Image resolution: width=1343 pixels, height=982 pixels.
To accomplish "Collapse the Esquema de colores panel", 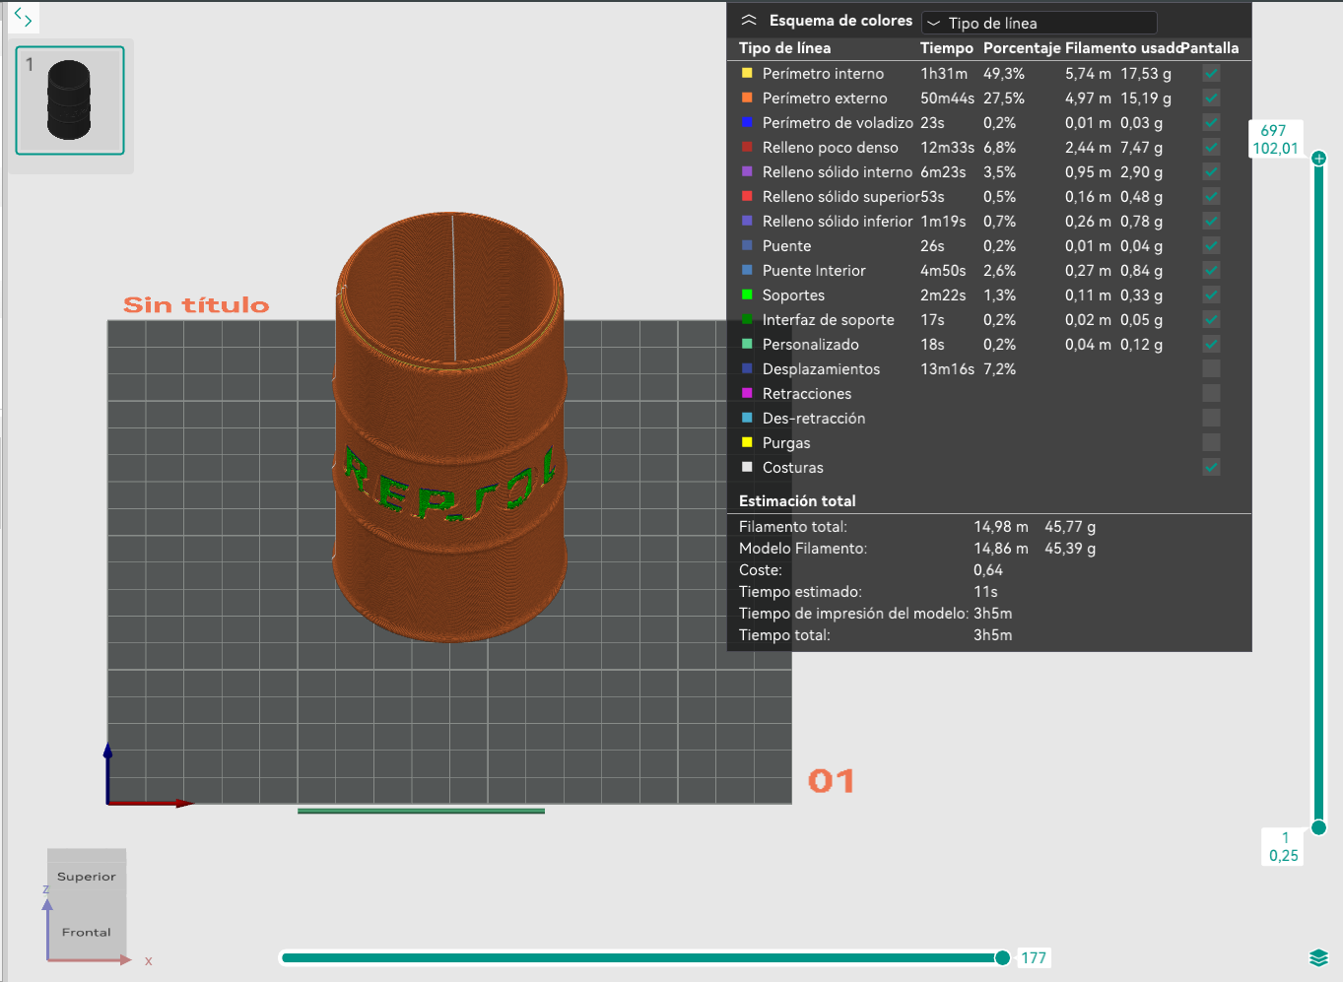I will [x=749, y=21].
